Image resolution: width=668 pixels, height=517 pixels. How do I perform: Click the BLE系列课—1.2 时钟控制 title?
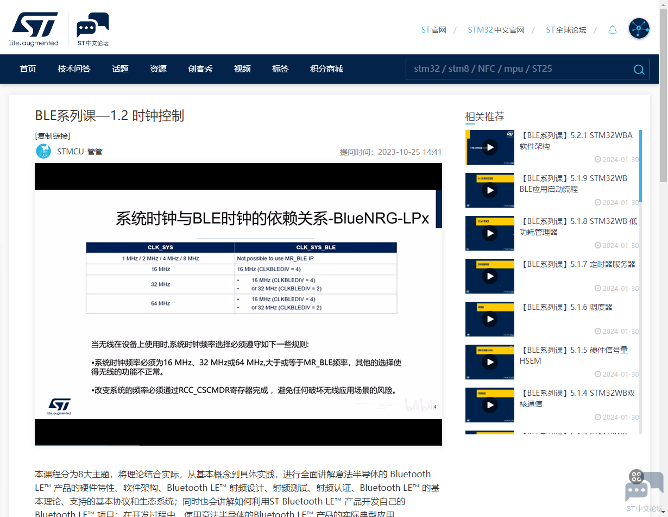tap(109, 115)
